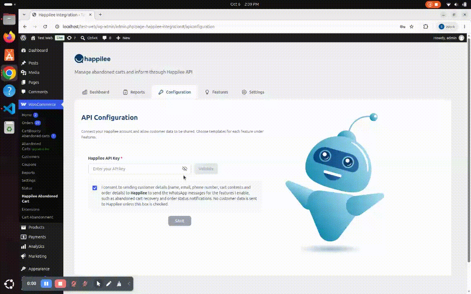Open WooCommerce Settings submenu item
This screenshot has width=471, height=294.
click(x=29, y=180)
